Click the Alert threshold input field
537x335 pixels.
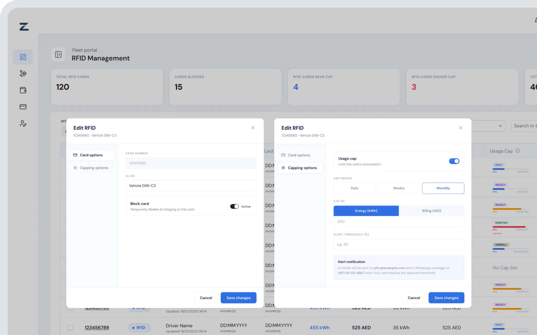click(399, 244)
